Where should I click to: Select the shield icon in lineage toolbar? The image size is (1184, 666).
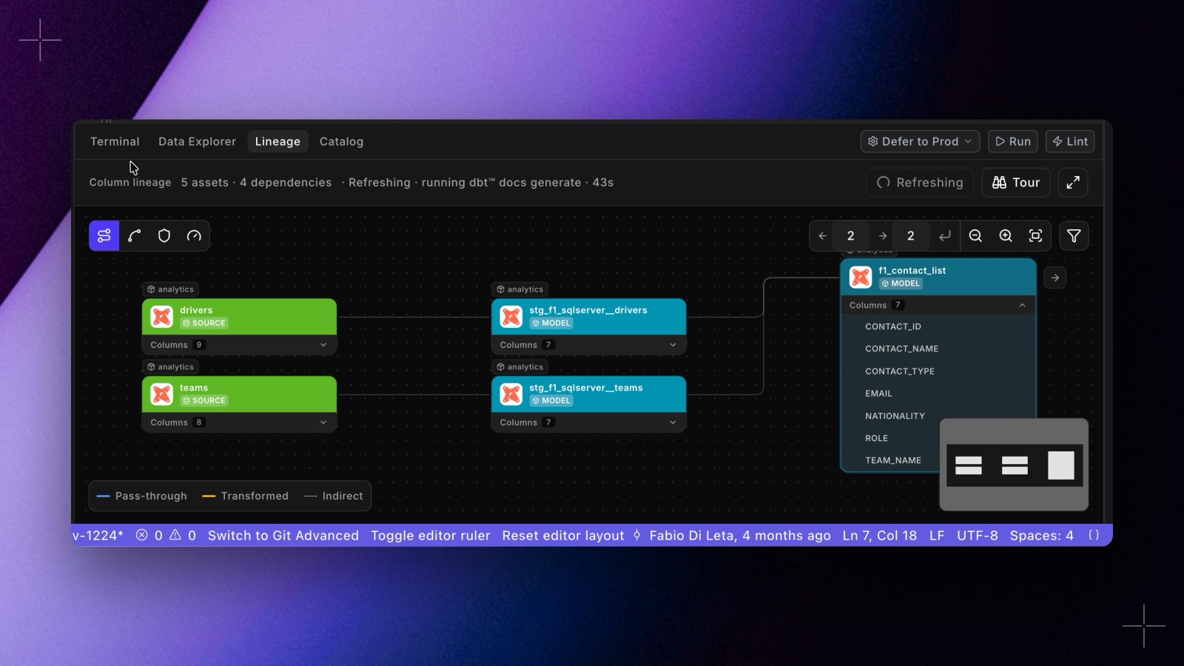164,236
